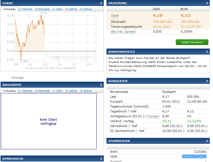Click the highlighted ISIN DE000CZ33B31
The width and height of the screenshot is (213, 162).
(194, 157)
